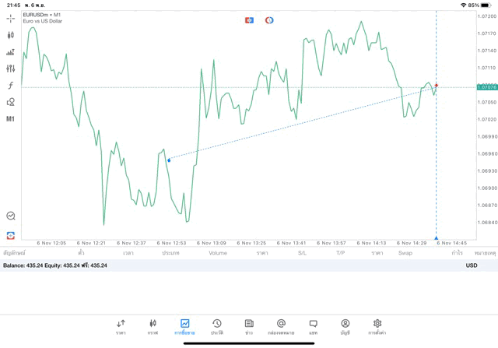This screenshot has width=498, height=348.
Task: Sort positions by Volume column header
Action: coord(218,253)
